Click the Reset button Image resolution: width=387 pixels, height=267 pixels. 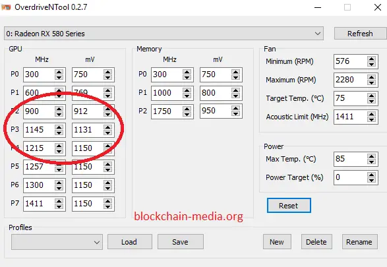click(289, 205)
